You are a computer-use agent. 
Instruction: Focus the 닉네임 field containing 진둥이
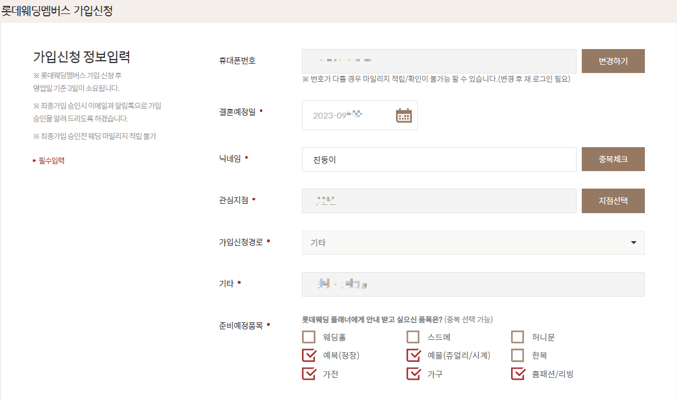(x=439, y=159)
